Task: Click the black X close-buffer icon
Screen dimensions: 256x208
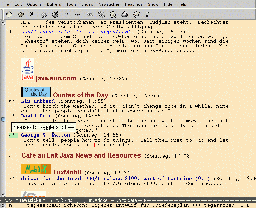Action: [32, 14]
